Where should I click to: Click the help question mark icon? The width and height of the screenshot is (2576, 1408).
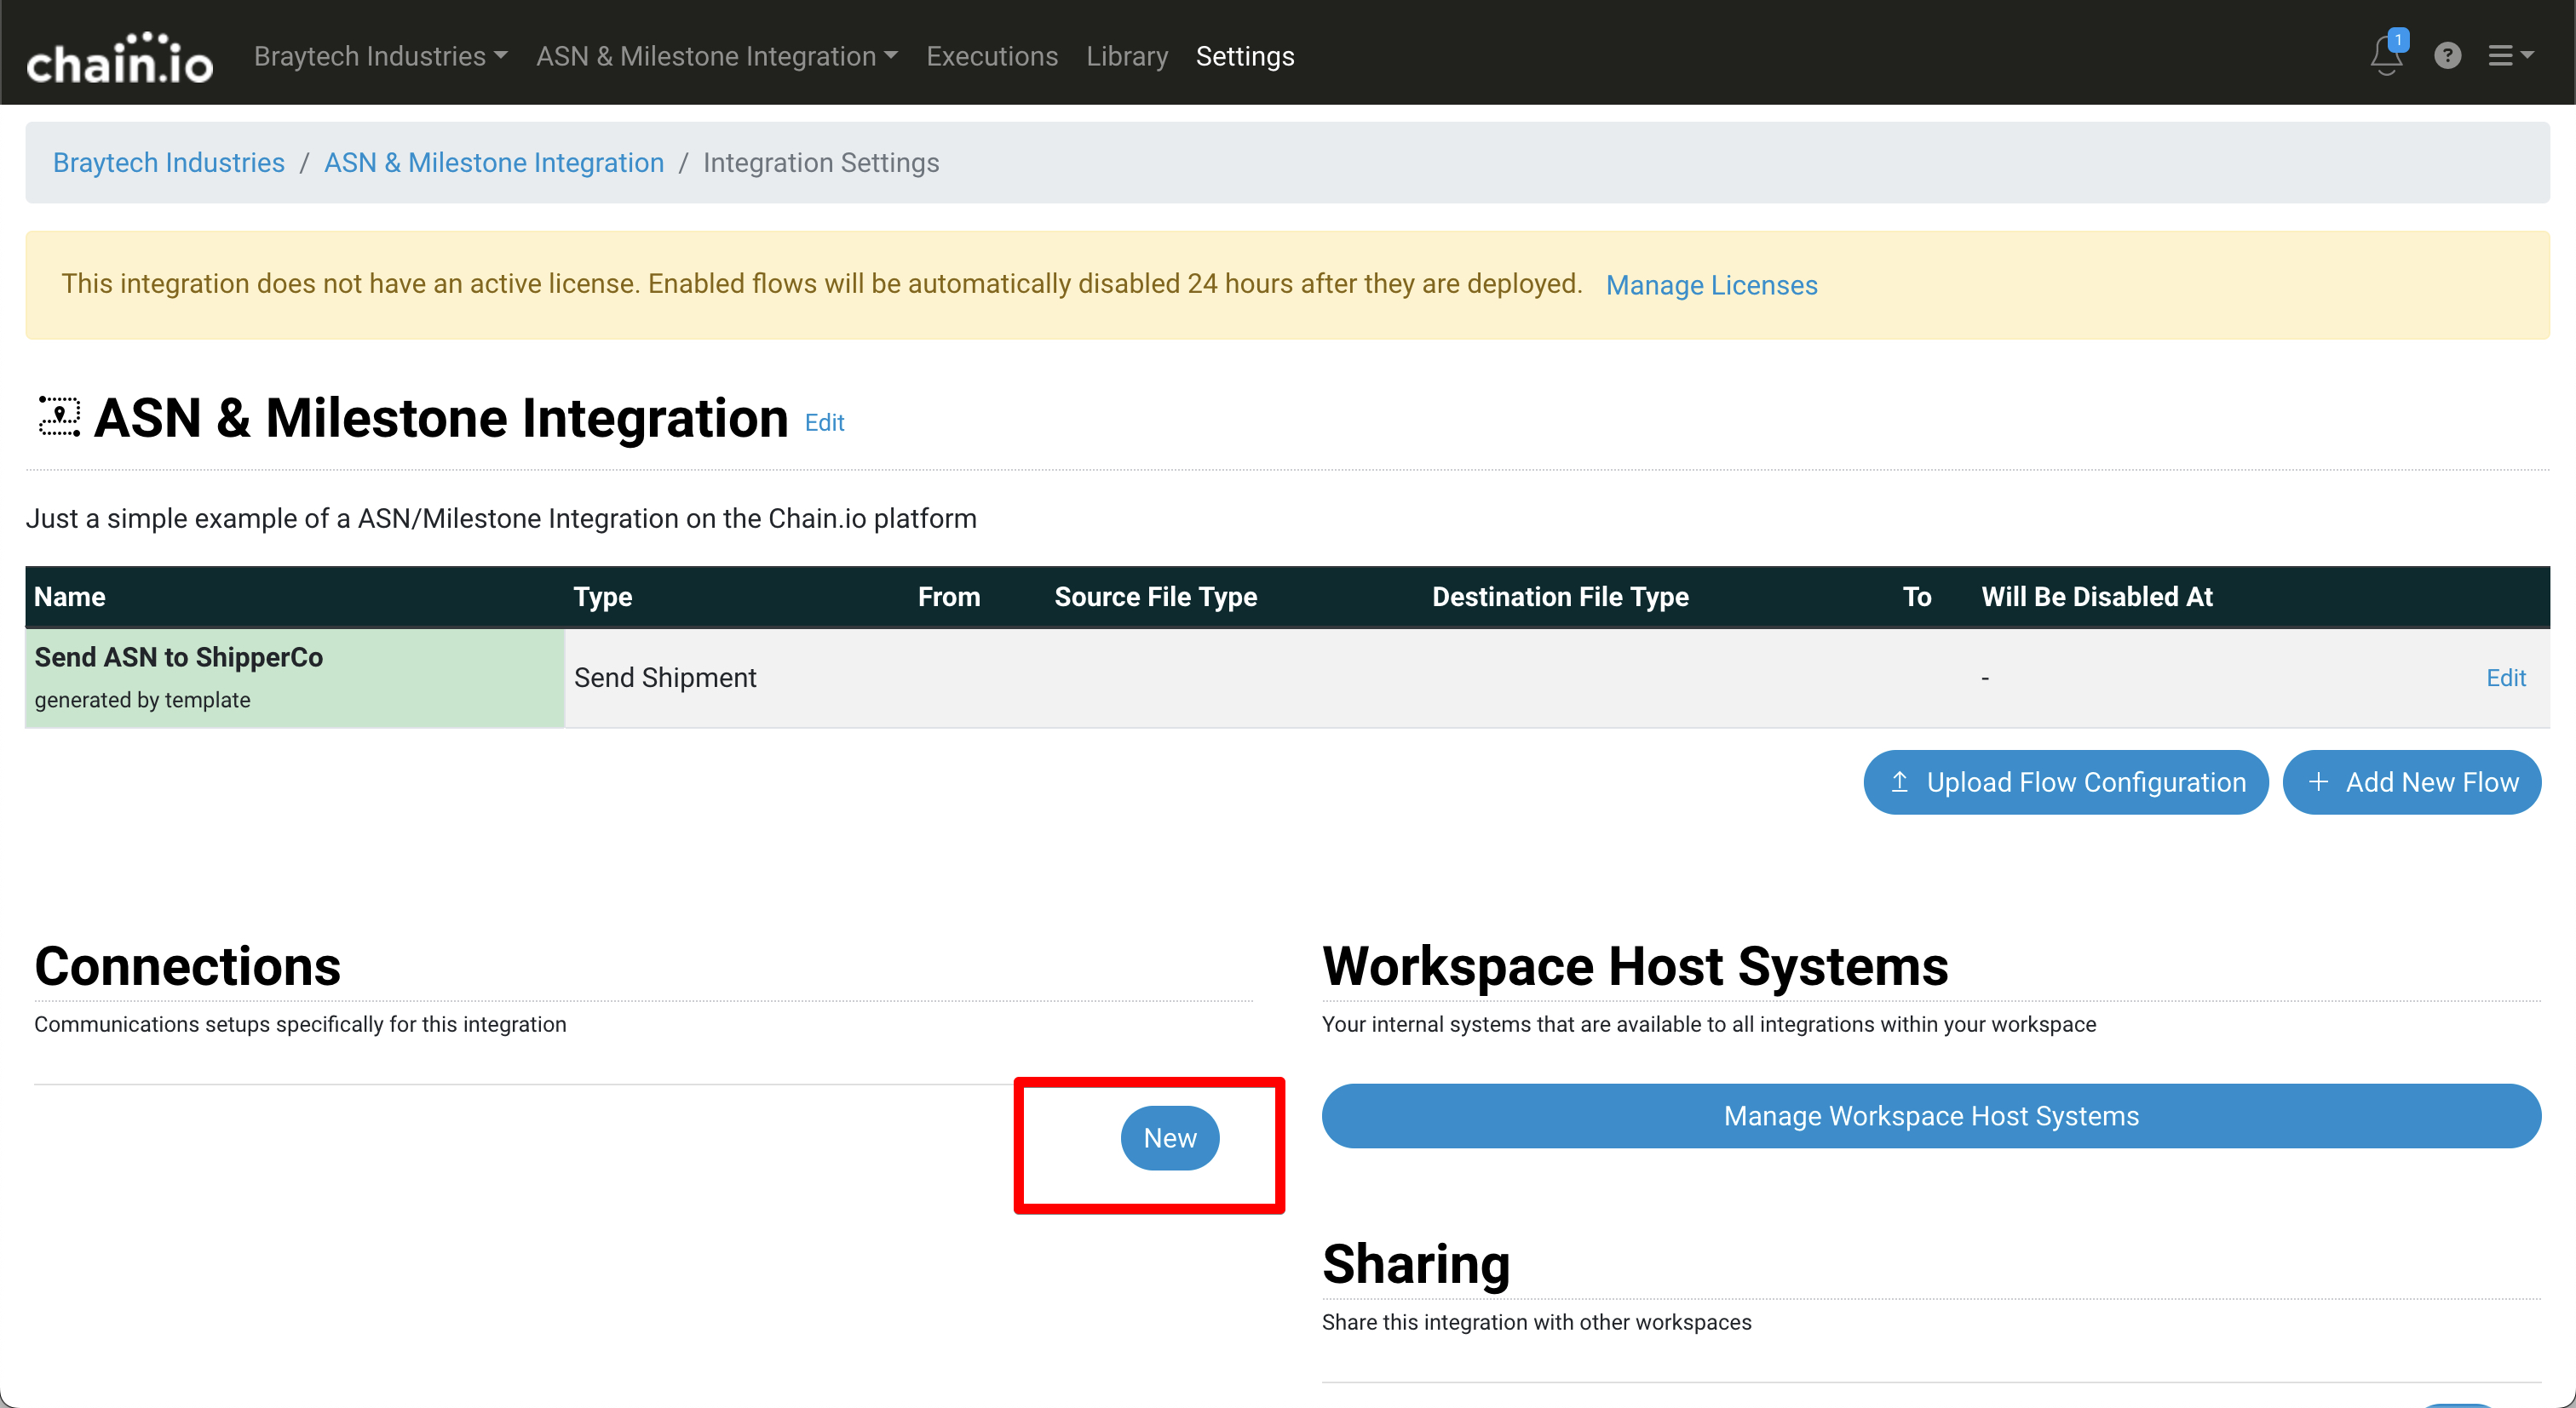(2447, 56)
